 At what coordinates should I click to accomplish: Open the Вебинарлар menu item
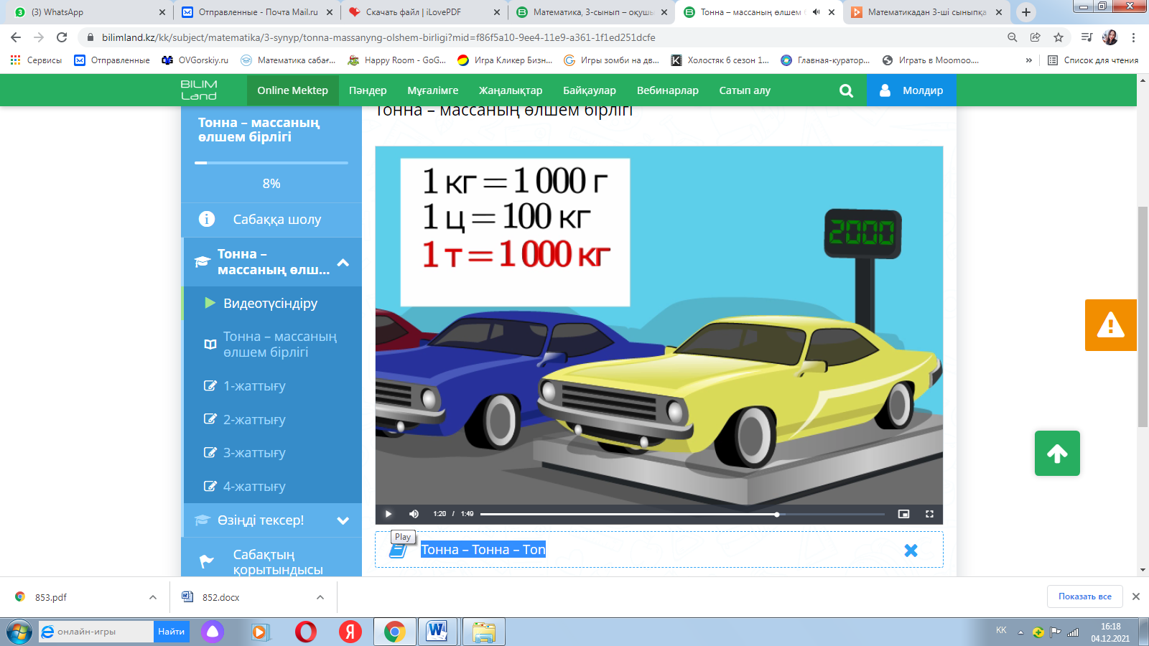click(x=667, y=90)
